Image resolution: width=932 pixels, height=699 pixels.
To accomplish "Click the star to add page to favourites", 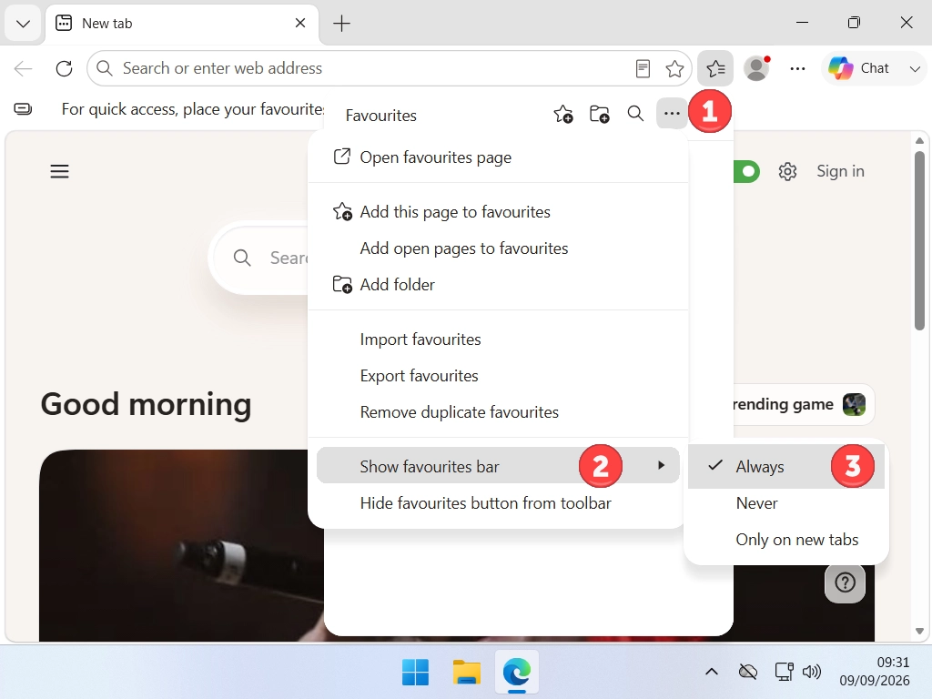I will point(674,68).
